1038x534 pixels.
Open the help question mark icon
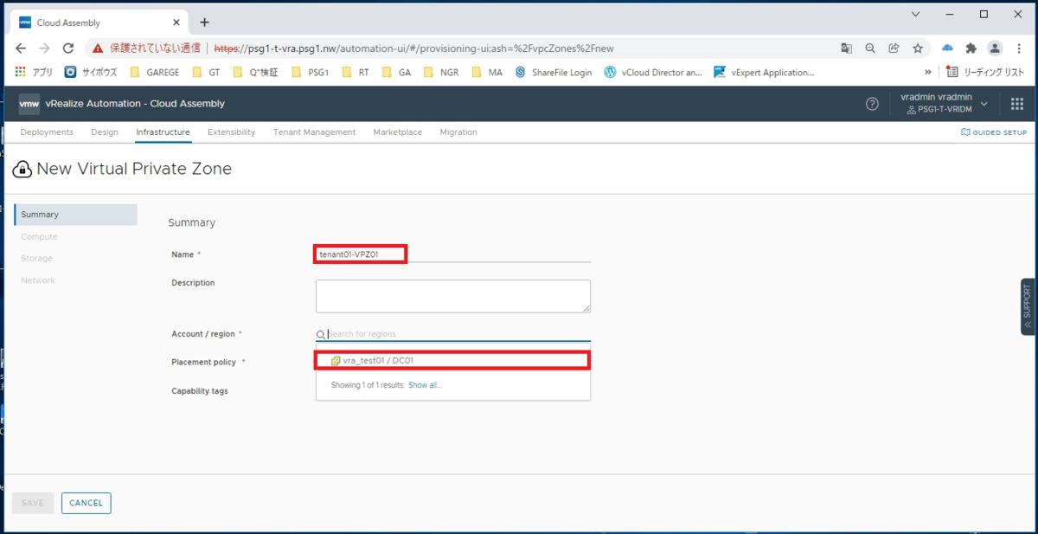coord(872,104)
